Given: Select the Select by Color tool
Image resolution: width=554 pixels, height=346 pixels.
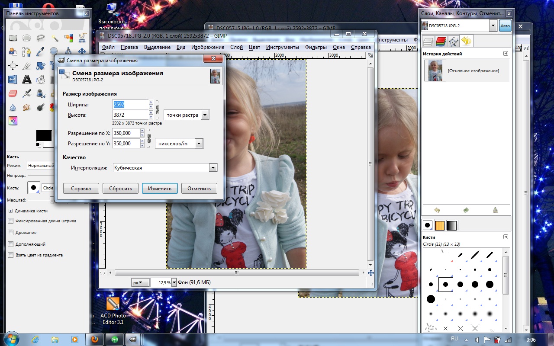Looking at the screenshot, I should click(68, 38).
